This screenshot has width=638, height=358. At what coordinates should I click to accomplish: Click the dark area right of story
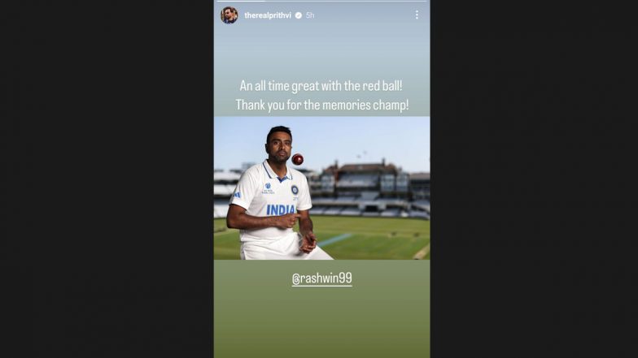[534, 179]
